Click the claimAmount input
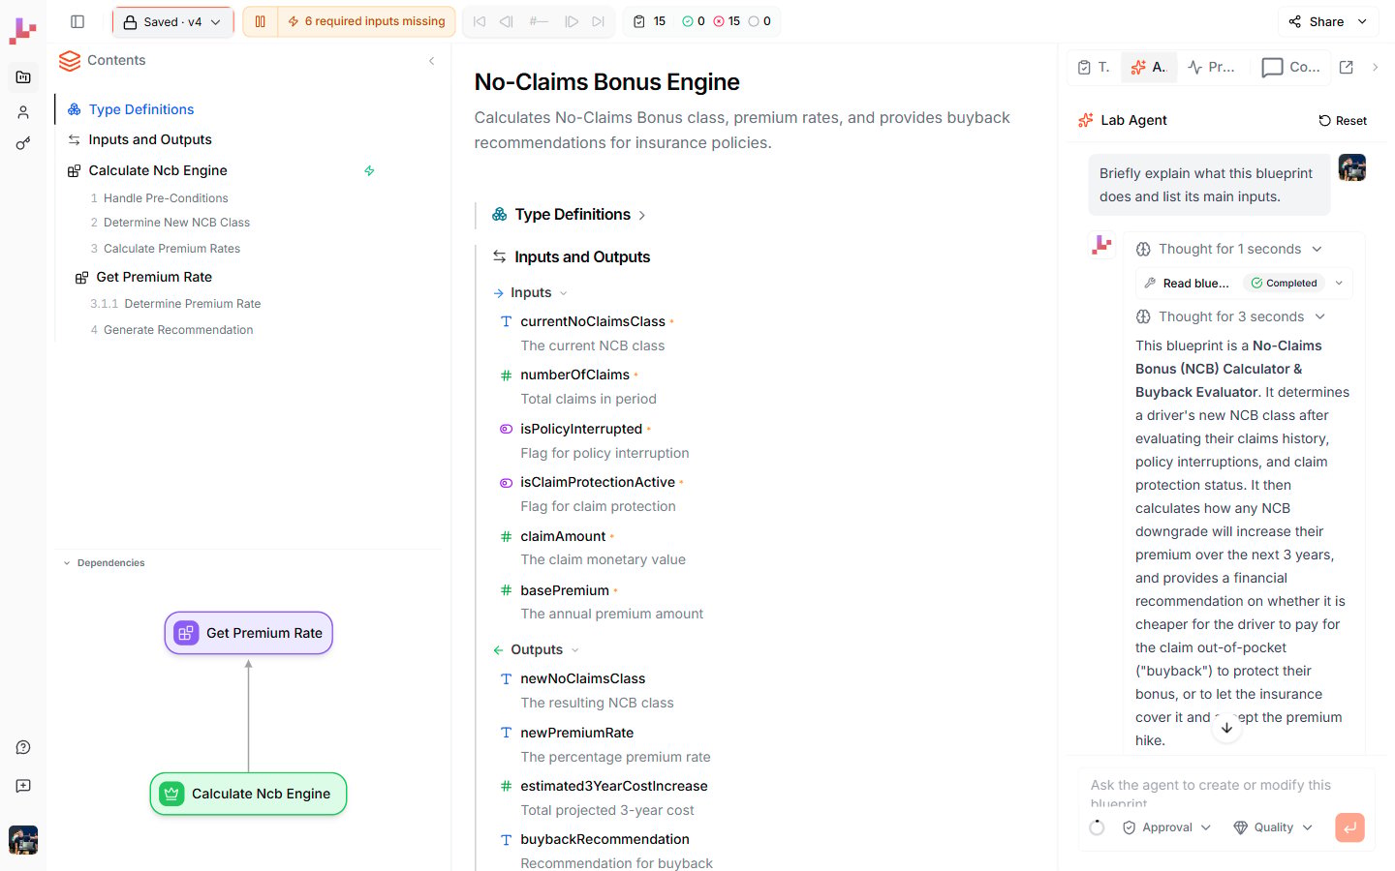1395x871 pixels. [563, 536]
